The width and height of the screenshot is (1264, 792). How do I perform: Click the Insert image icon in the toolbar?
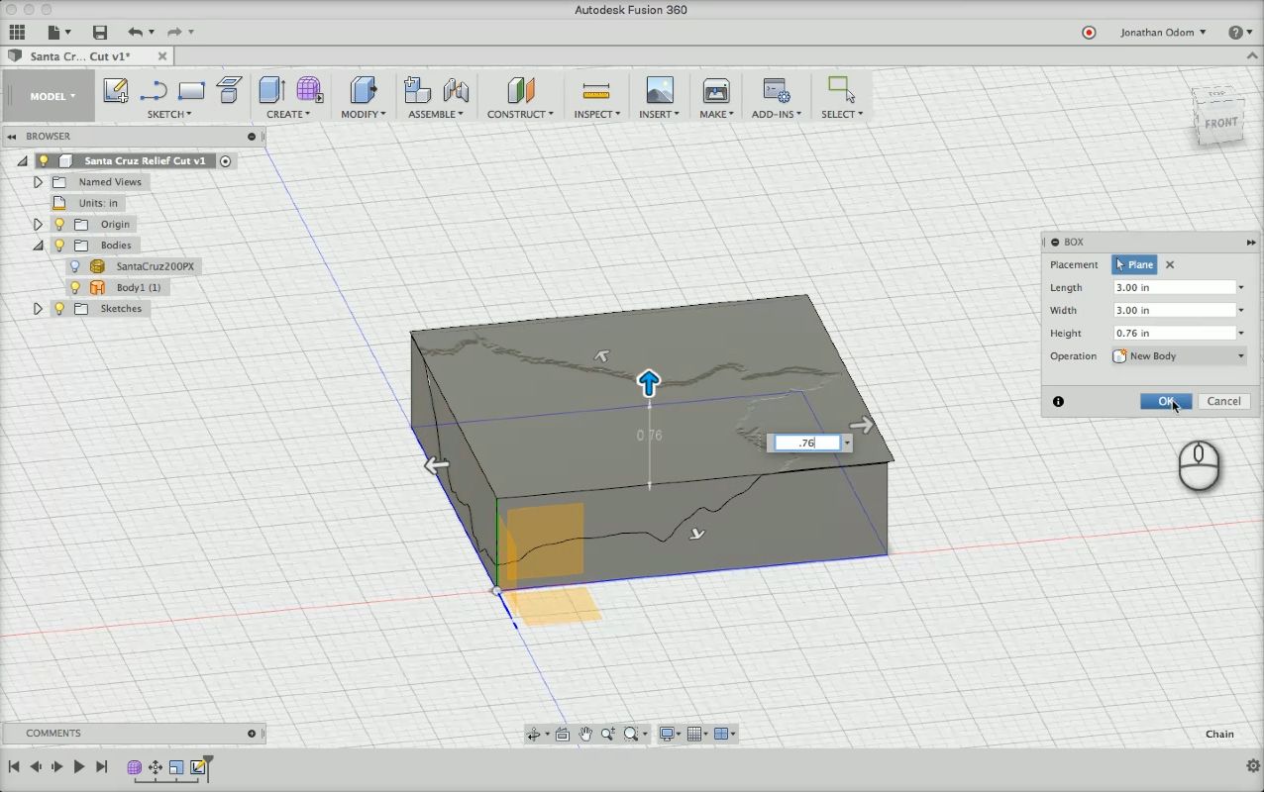[660, 91]
